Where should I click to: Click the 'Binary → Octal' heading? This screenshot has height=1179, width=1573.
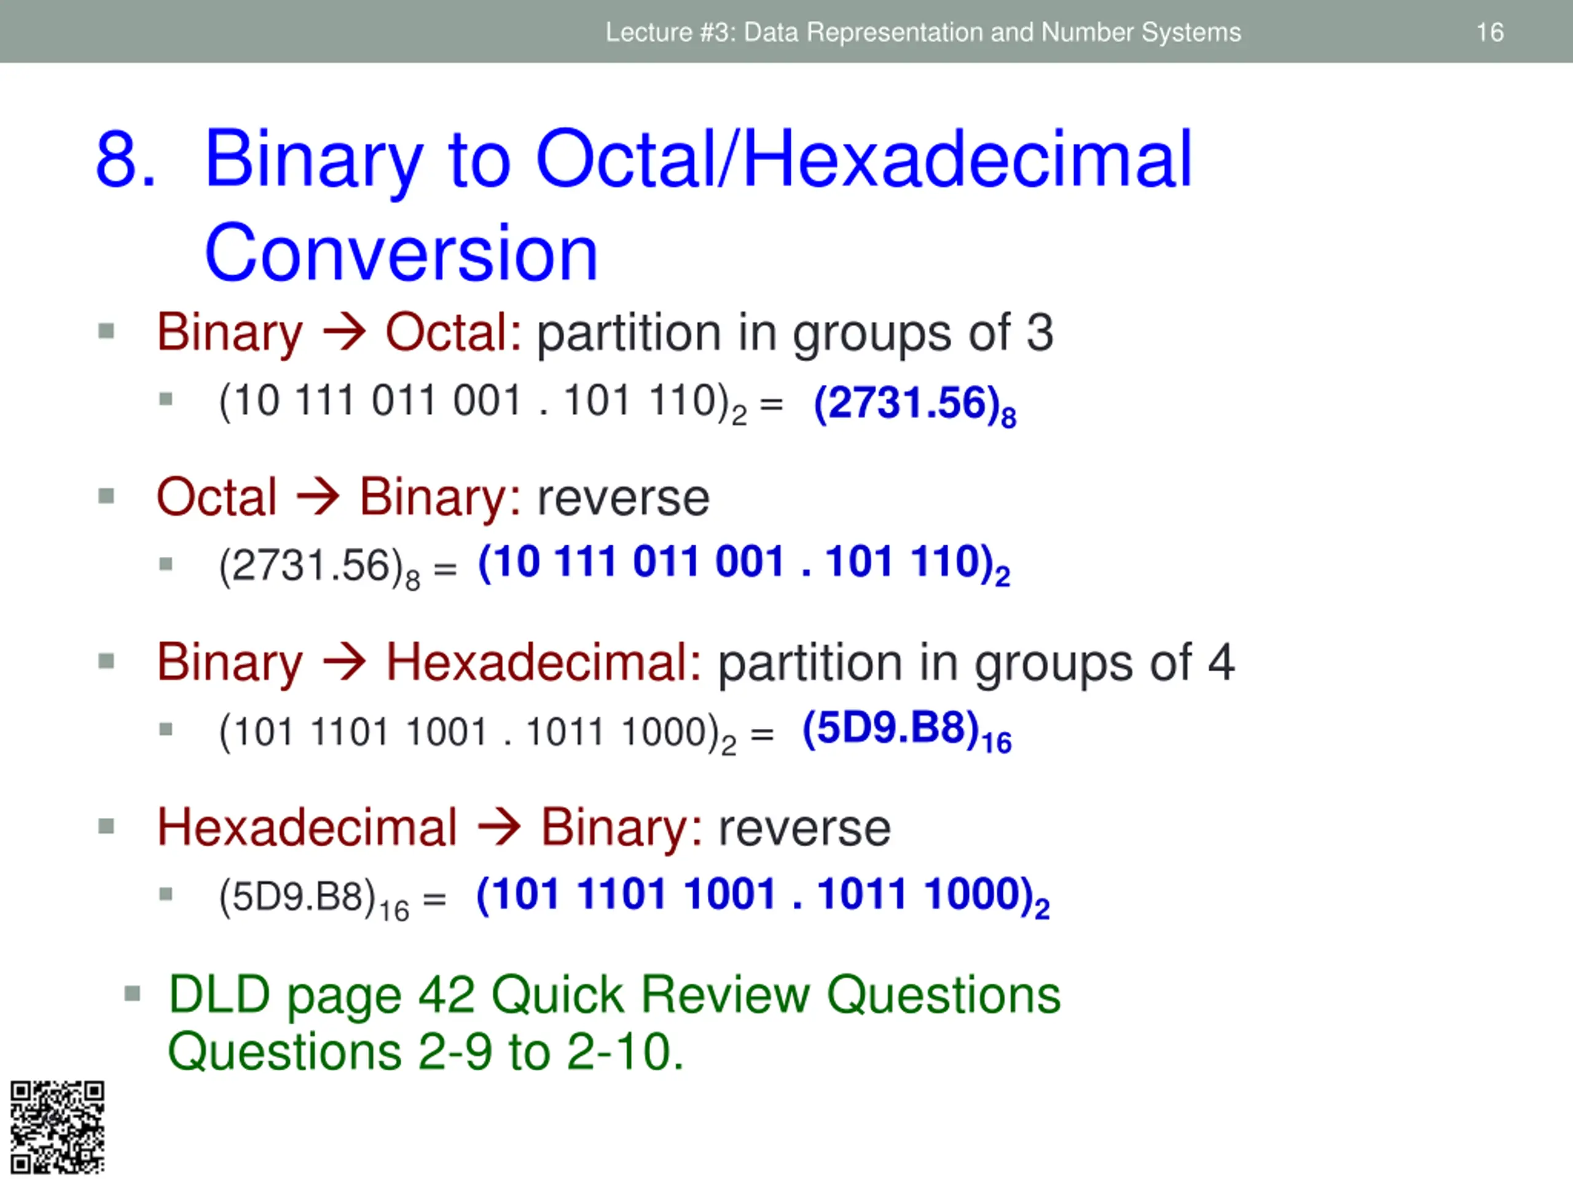click(x=340, y=332)
